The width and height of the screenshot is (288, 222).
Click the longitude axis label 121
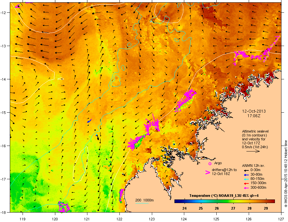coord(87,219)
